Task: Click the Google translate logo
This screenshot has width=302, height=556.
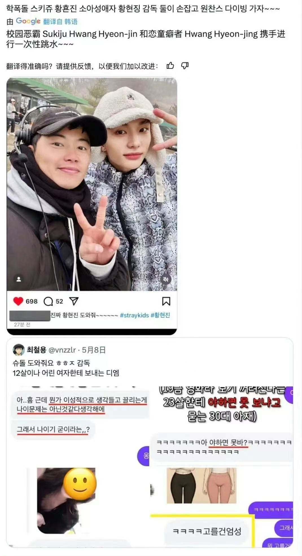Action: (28, 21)
